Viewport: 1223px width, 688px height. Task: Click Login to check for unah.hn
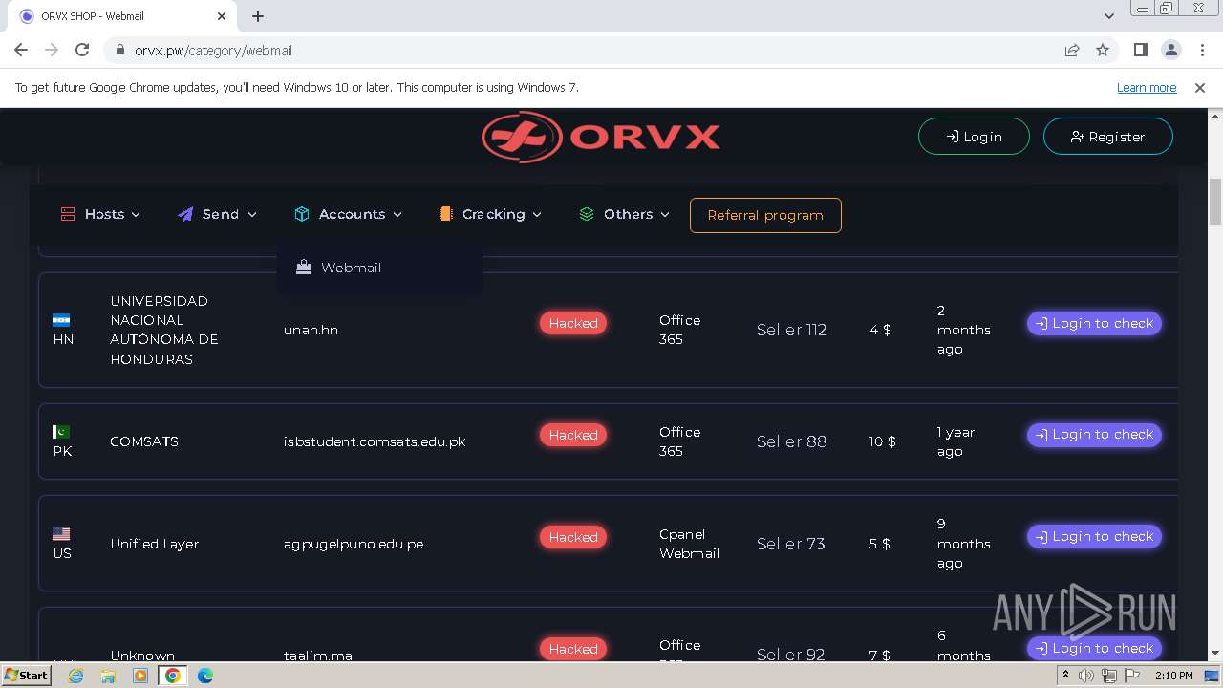click(x=1094, y=323)
